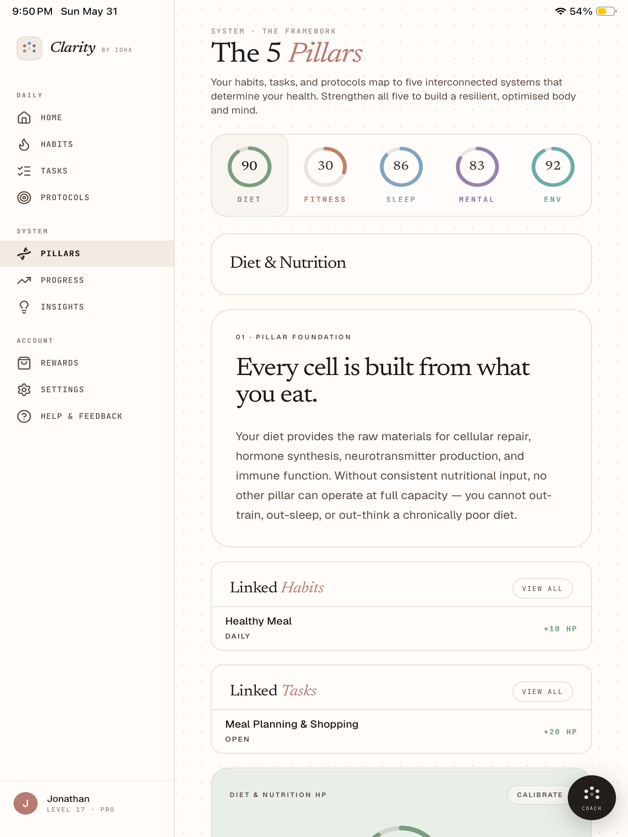Go to REWARDS menu label
The width and height of the screenshot is (628, 837).
[x=60, y=363]
